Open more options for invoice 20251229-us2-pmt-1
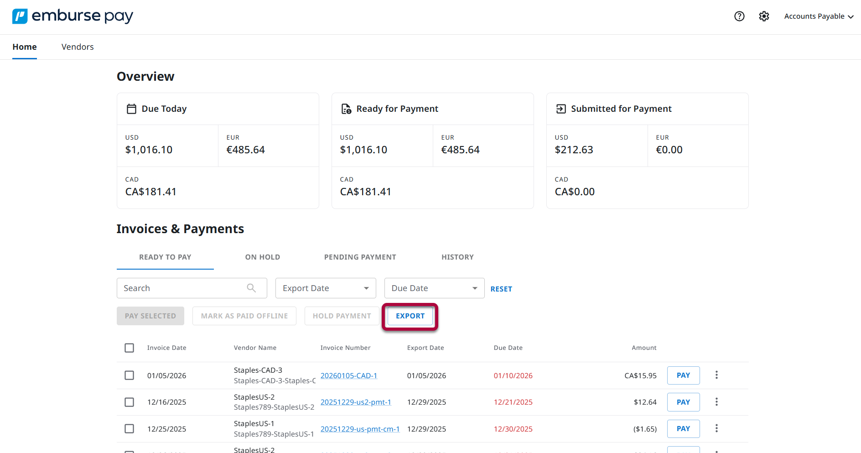The image size is (861, 453). coord(716,402)
